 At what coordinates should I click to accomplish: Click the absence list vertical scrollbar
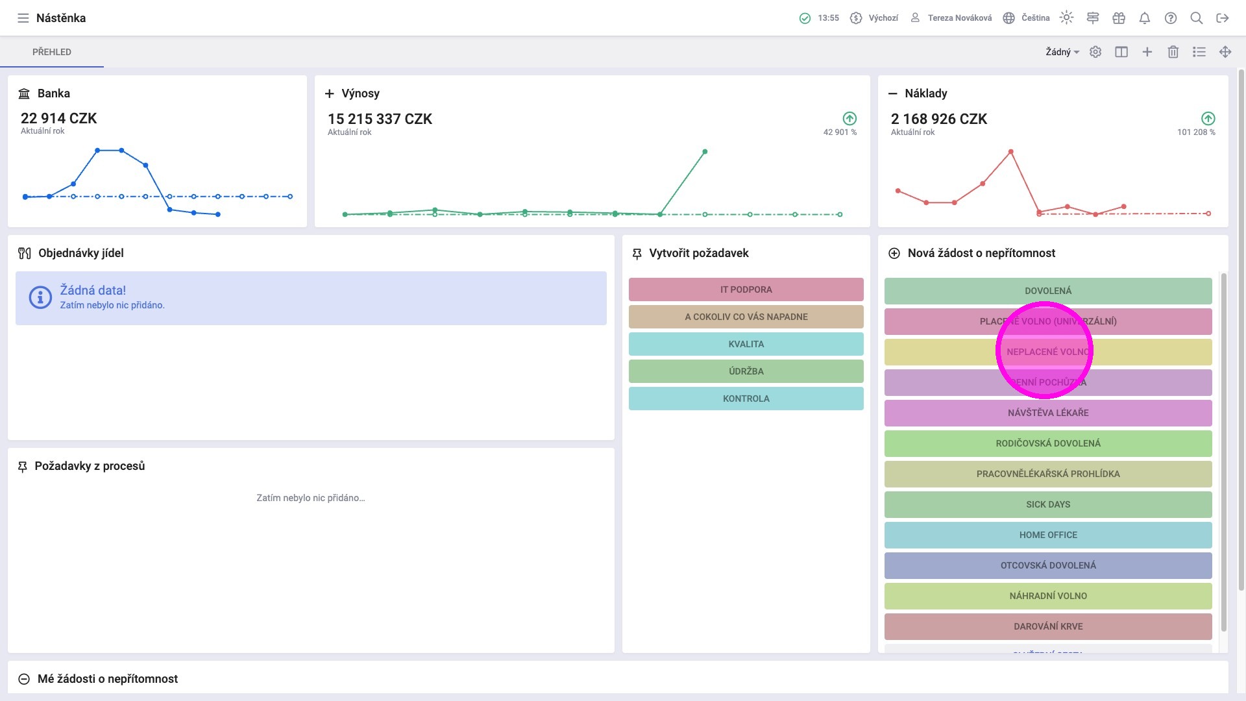1224,454
